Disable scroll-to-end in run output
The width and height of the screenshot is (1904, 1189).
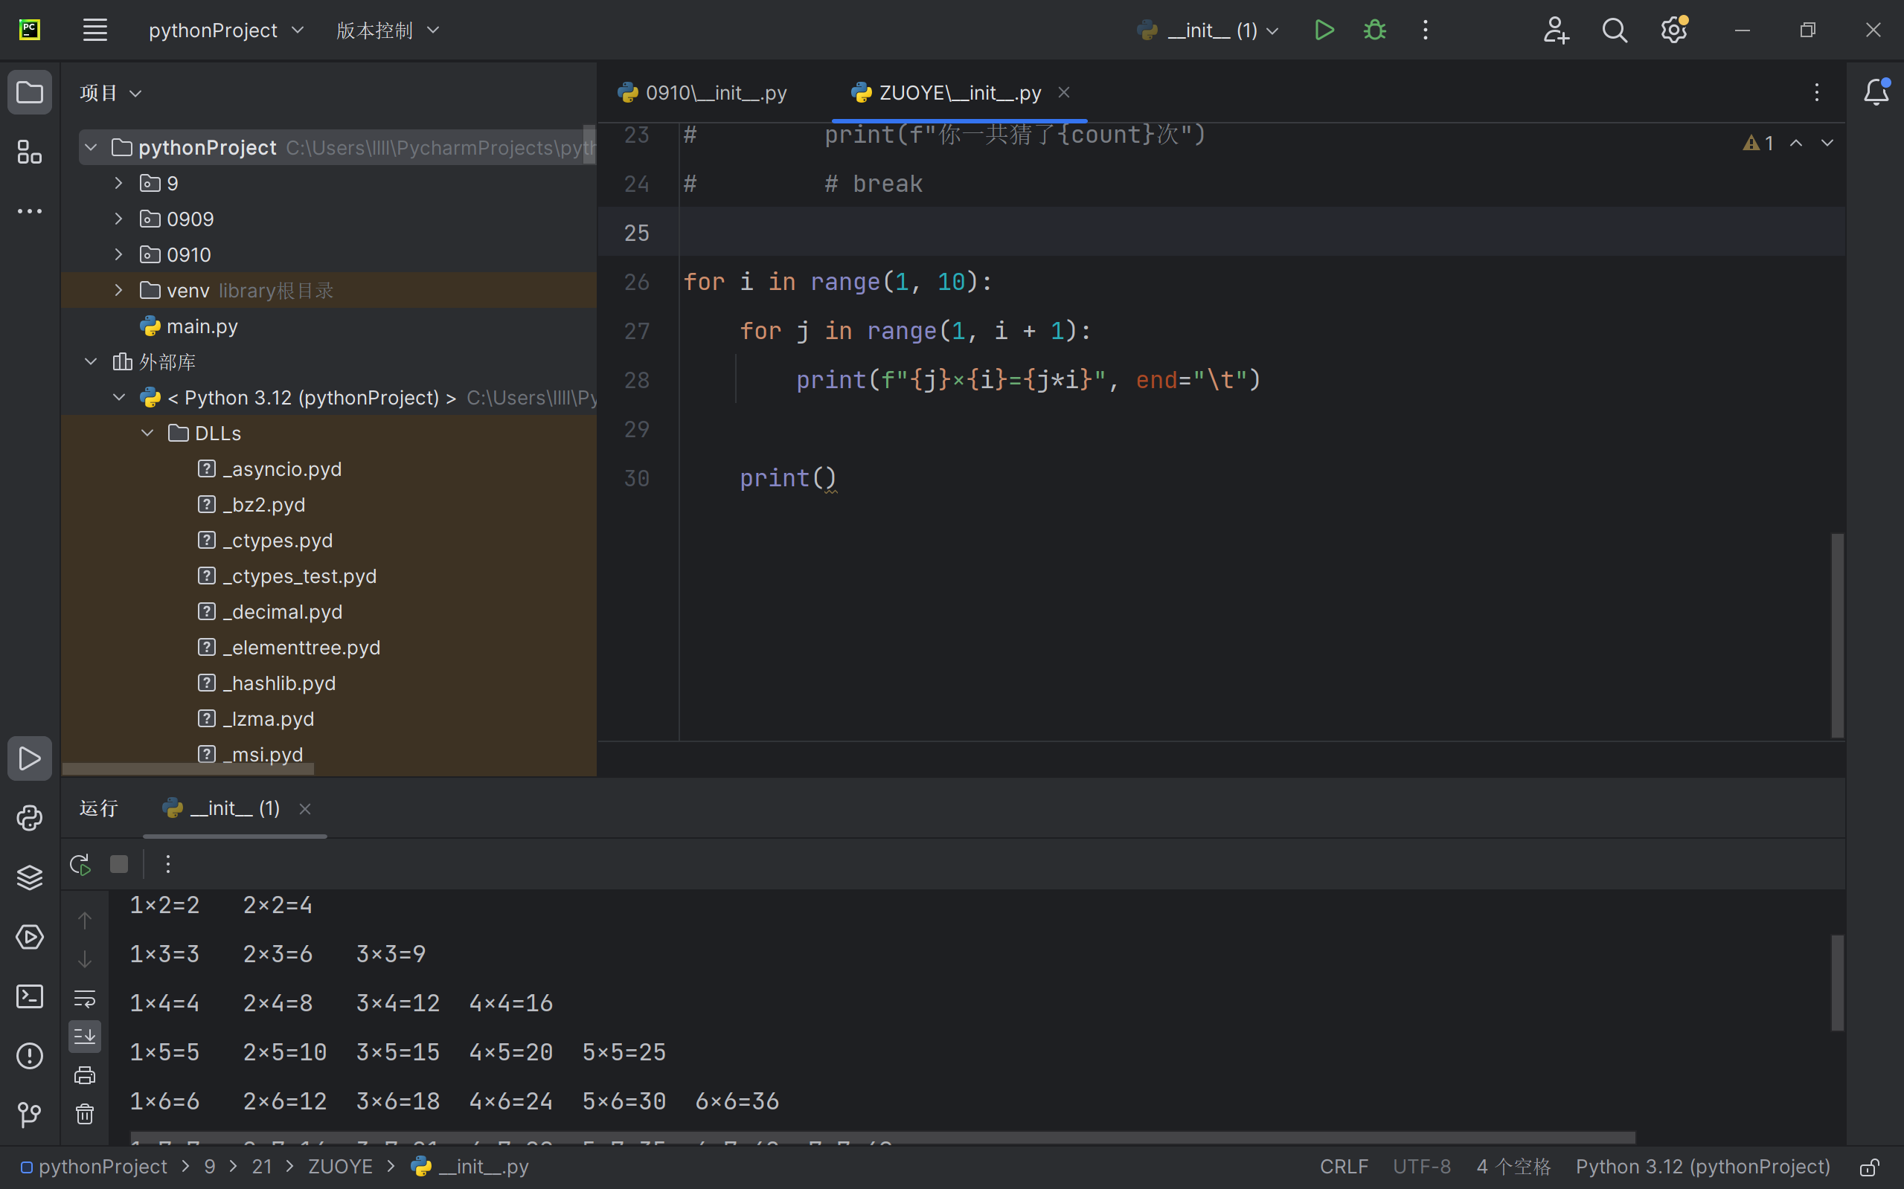point(84,1036)
